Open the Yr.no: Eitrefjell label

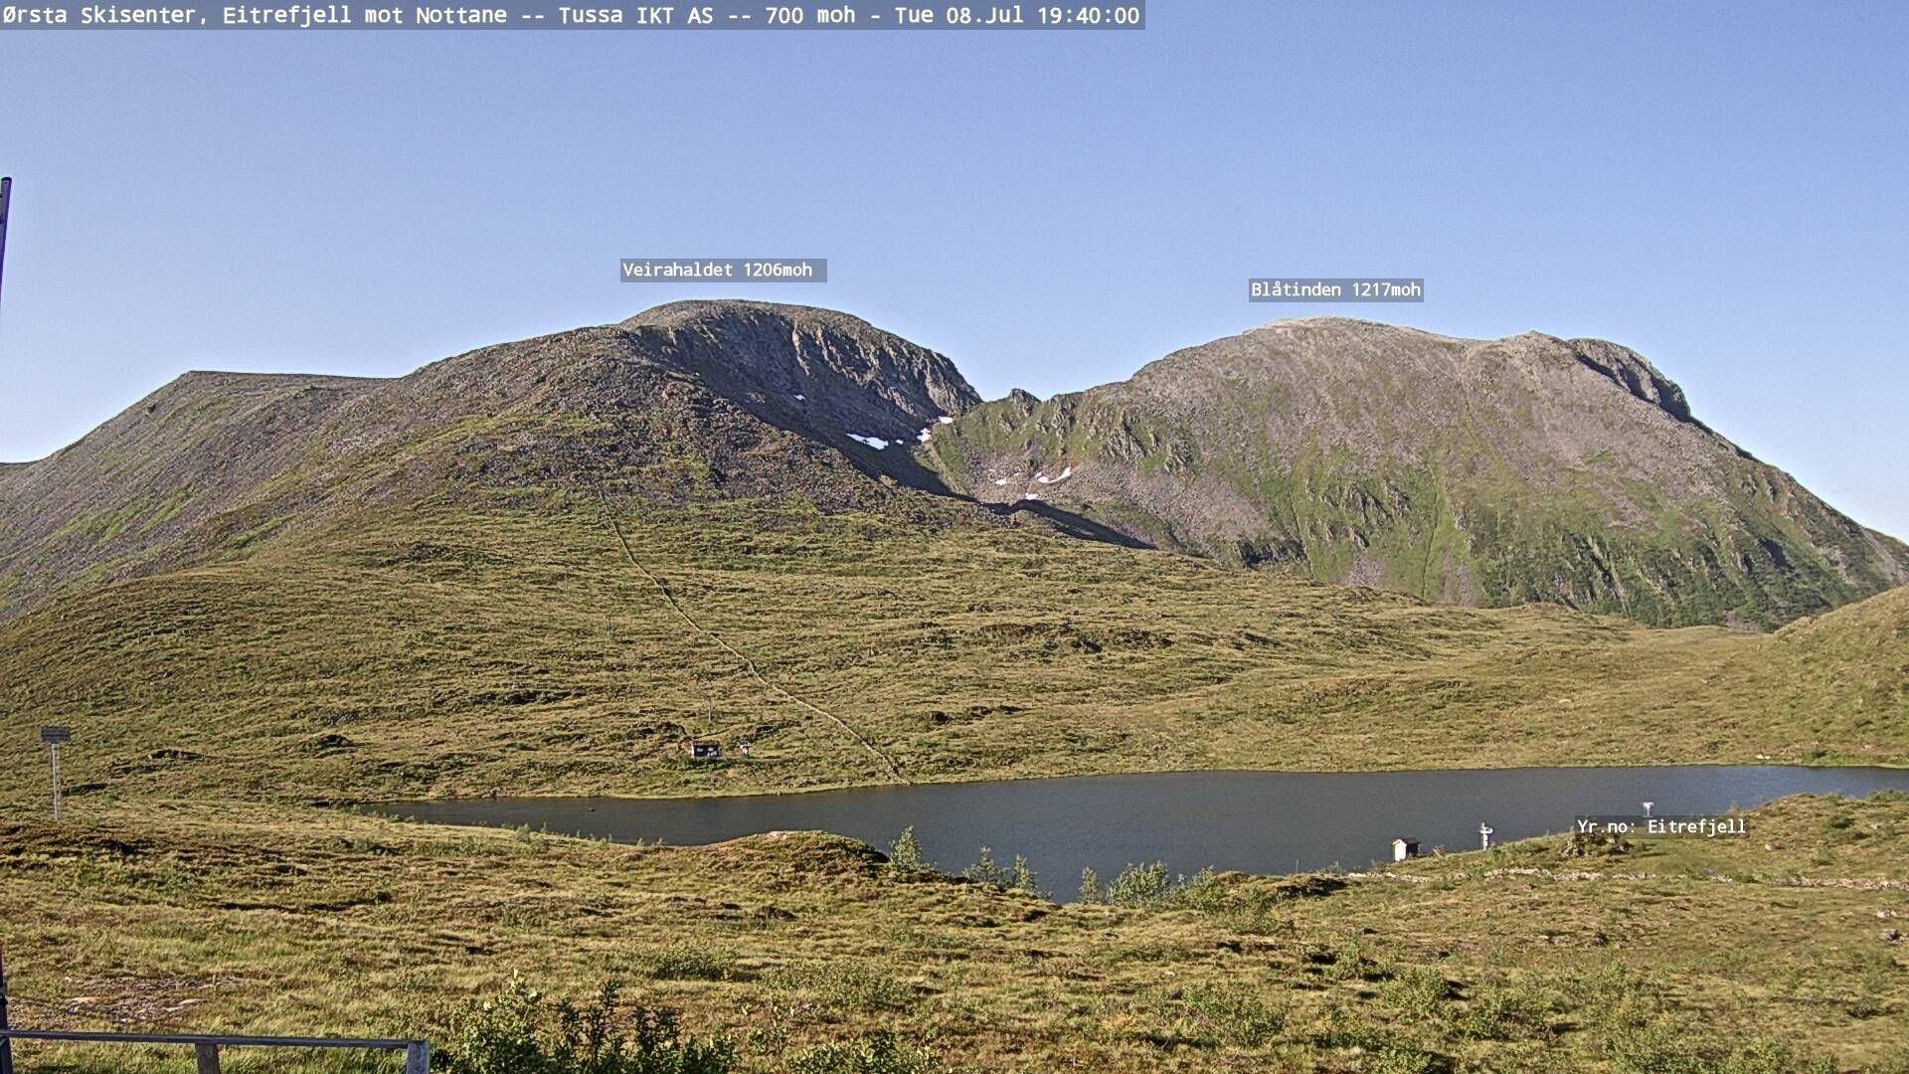tap(1660, 826)
